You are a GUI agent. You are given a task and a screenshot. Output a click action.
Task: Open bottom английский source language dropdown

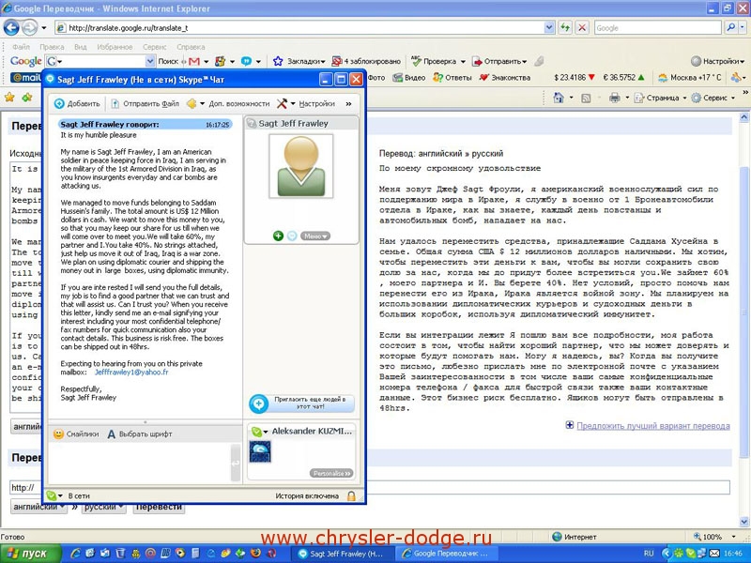pos(39,507)
